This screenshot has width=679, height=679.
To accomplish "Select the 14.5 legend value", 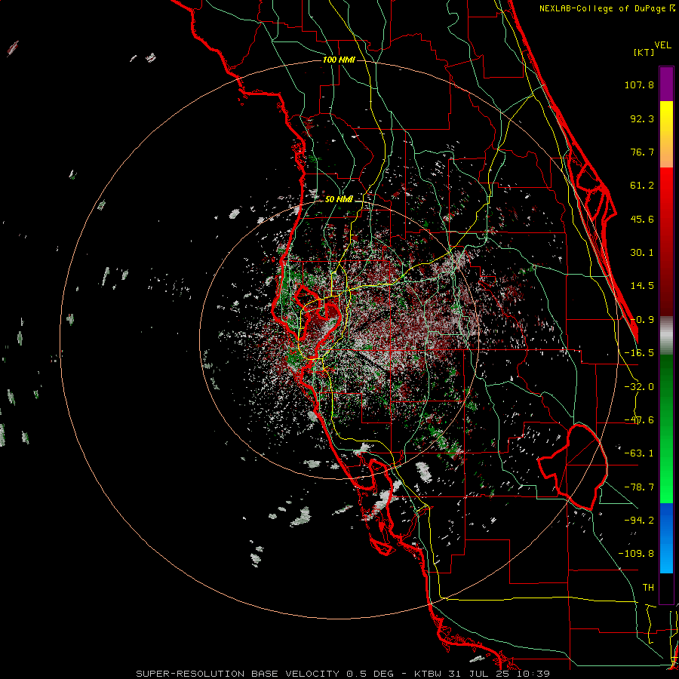I will click(x=642, y=286).
